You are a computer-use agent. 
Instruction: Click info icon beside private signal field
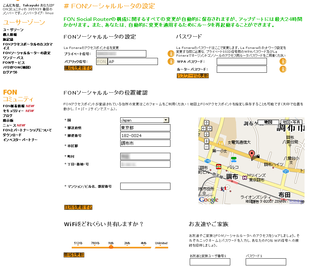pos(171,53)
